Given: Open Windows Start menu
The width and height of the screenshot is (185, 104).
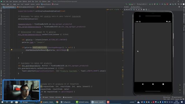Looking at the screenshot, I should point(2,102).
